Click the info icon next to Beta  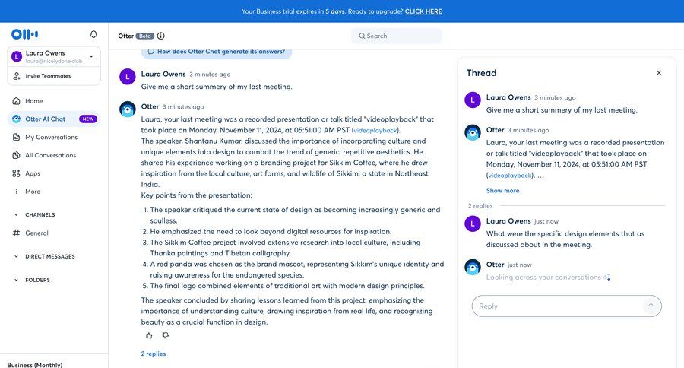pyautogui.click(x=161, y=36)
